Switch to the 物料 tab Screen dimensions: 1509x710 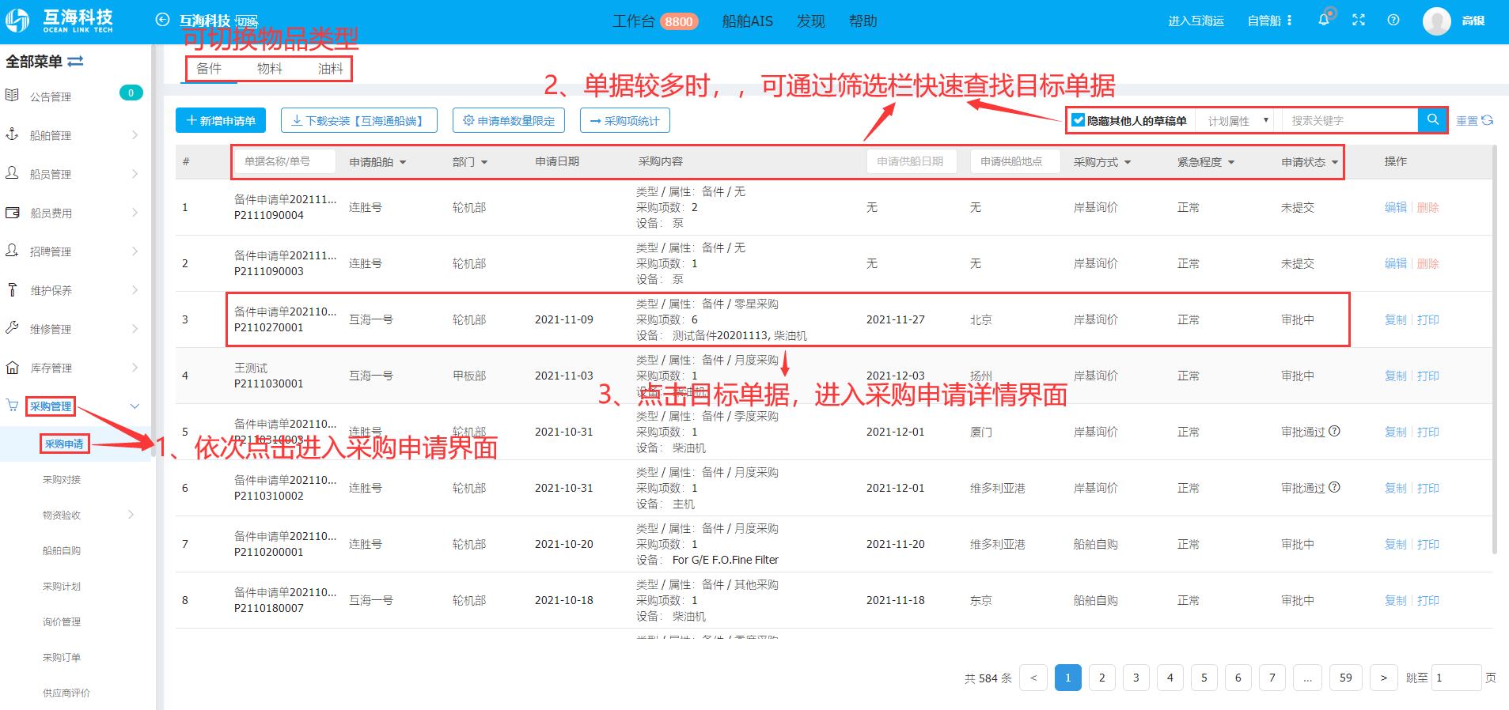270,68
